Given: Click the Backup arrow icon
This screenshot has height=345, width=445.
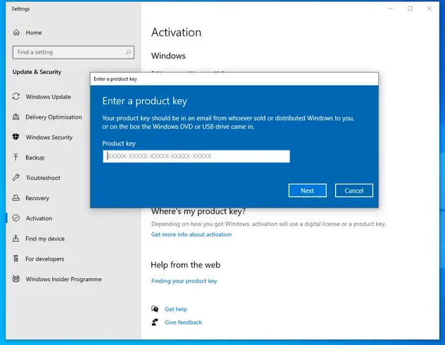Looking at the screenshot, I should coord(16,158).
